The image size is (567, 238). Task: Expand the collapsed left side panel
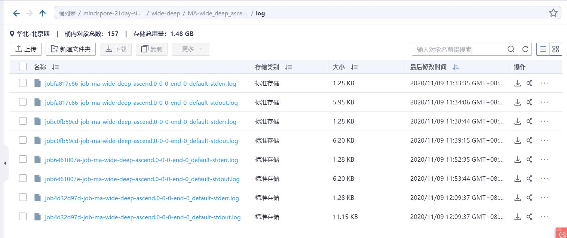coord(4,163)
